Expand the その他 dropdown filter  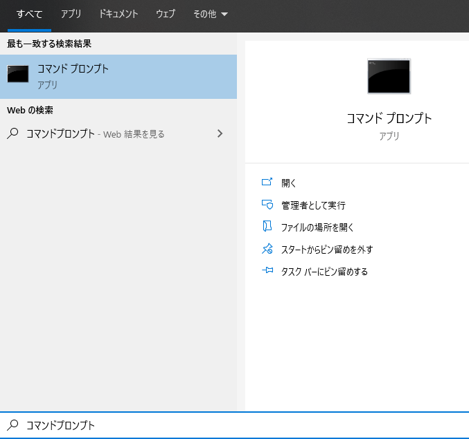[211, 14]
